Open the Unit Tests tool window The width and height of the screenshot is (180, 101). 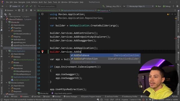(x=36, y=97)
